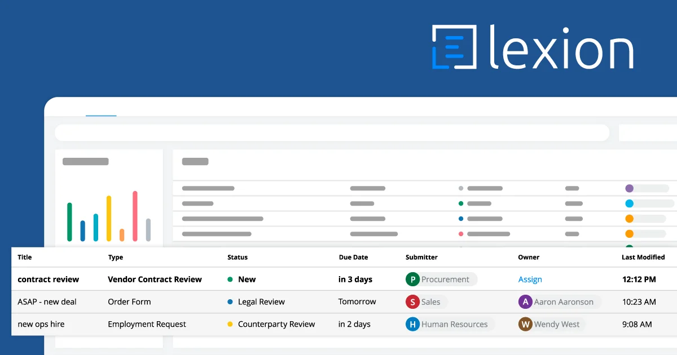This screenshot has width=677, height=355.
Task: Click the yellow bar in the chart
Action: [109, 219]
